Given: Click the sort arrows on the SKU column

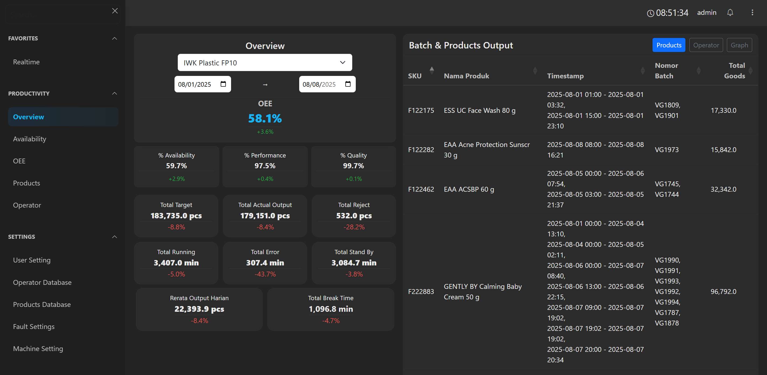Looking at the screenshot, I should coord(432,70).
